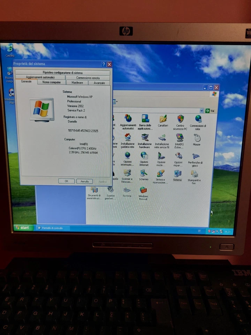Open Connessioni di rete icon
The image size is (251, 335).
198,122
